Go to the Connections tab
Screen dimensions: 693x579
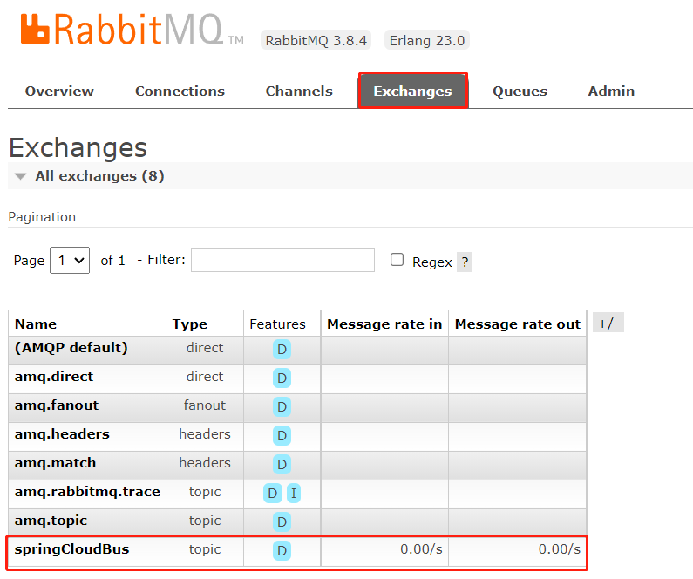(180, 91)
